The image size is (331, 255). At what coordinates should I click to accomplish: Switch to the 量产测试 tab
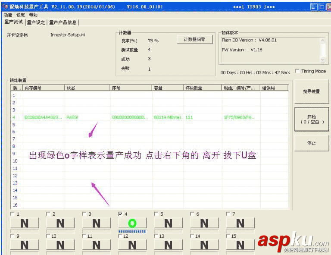tap(13, 22)
